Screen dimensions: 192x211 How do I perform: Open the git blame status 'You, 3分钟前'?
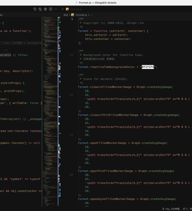[x=172, y=209]
